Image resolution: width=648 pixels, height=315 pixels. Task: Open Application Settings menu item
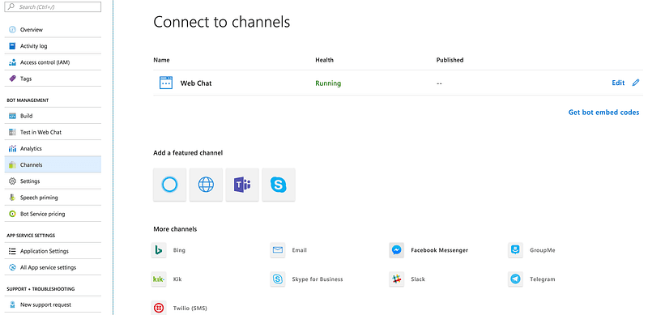click(53, 251)
